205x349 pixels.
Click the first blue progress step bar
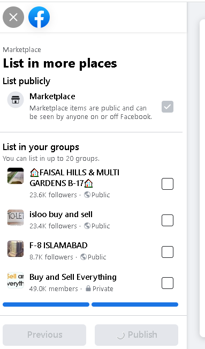tap(46, 305)
